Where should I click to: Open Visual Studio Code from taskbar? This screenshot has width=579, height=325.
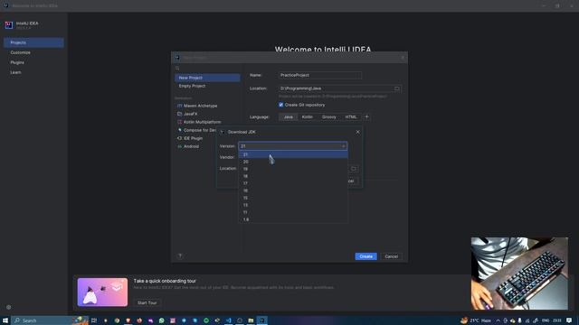(229, 320)
